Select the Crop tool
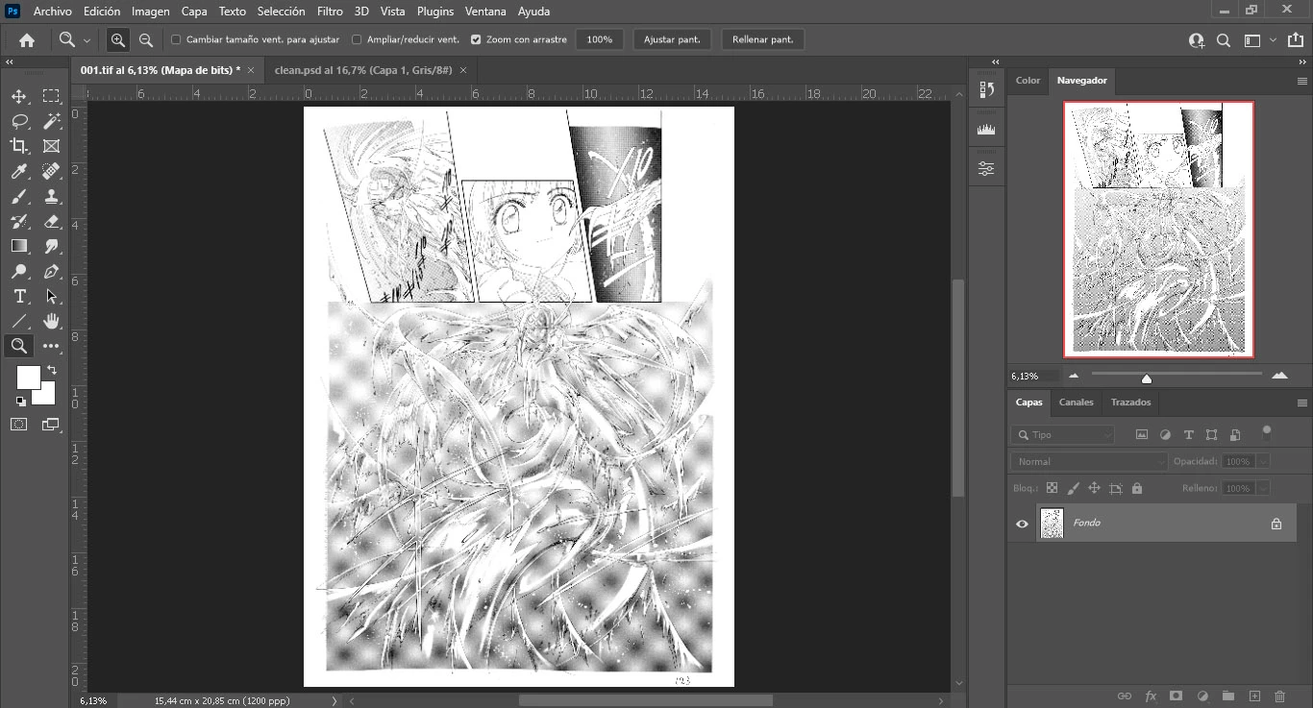This screenshot has height=708, width=1313. point(19,146)
